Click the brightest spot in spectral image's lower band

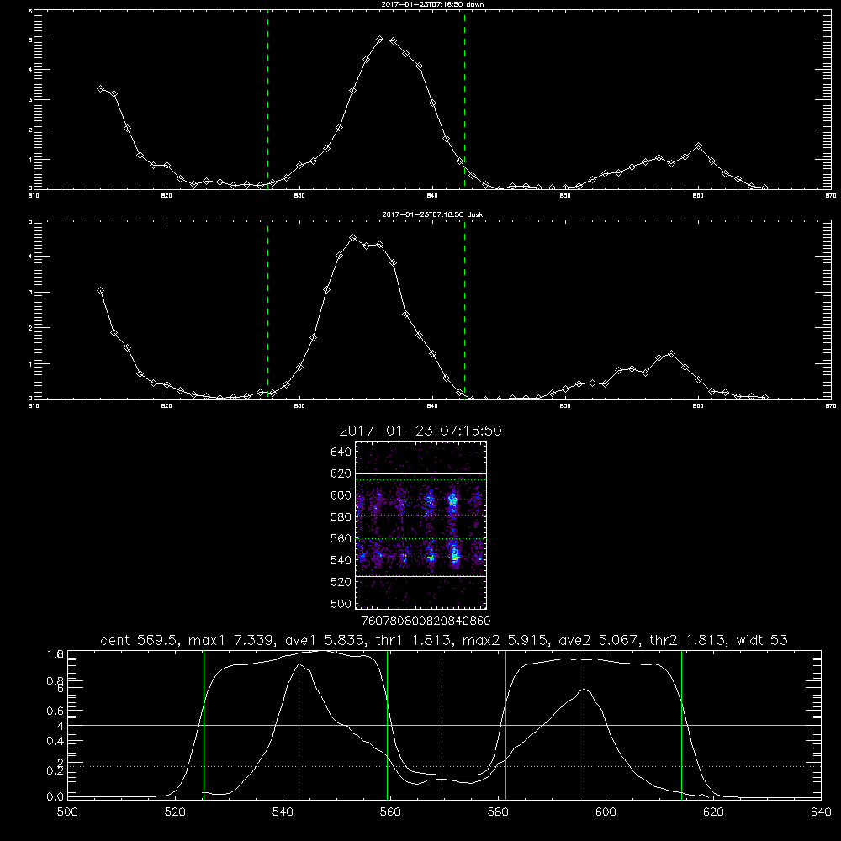click(454, 558)
